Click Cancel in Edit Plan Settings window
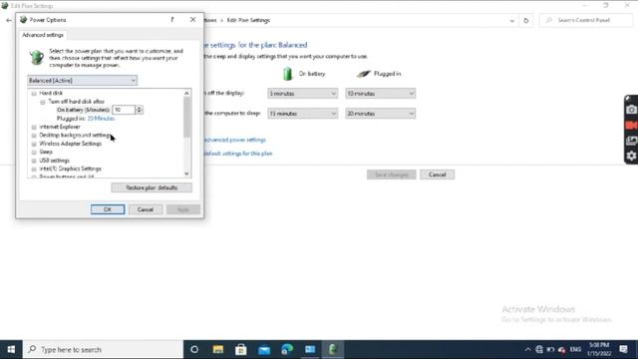 437,175
